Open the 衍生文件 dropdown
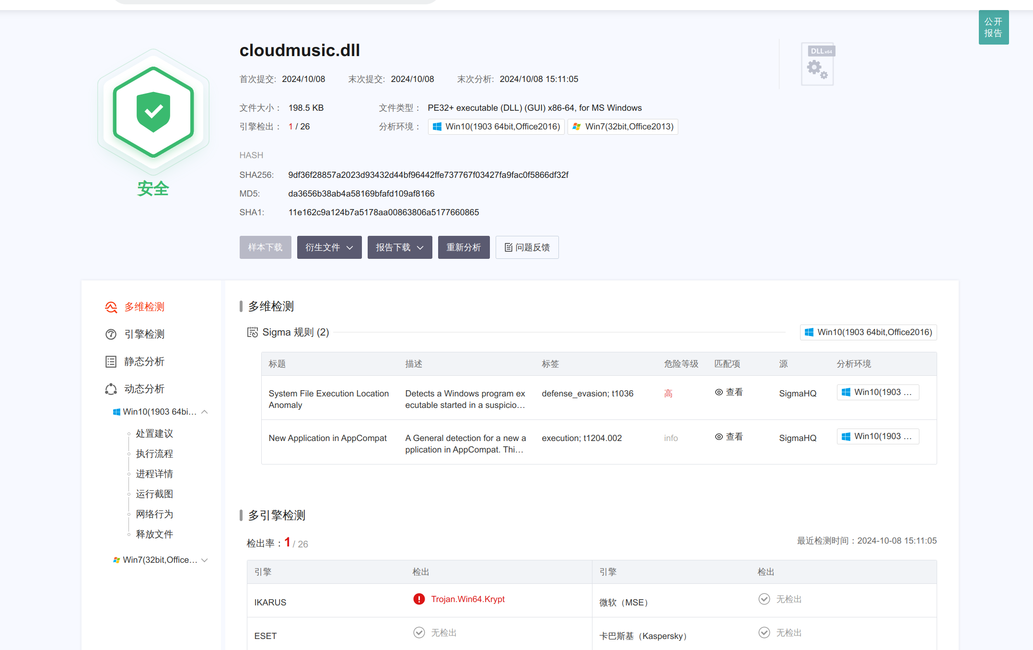The image size is (1033, 650). click(x=329, y=247)
